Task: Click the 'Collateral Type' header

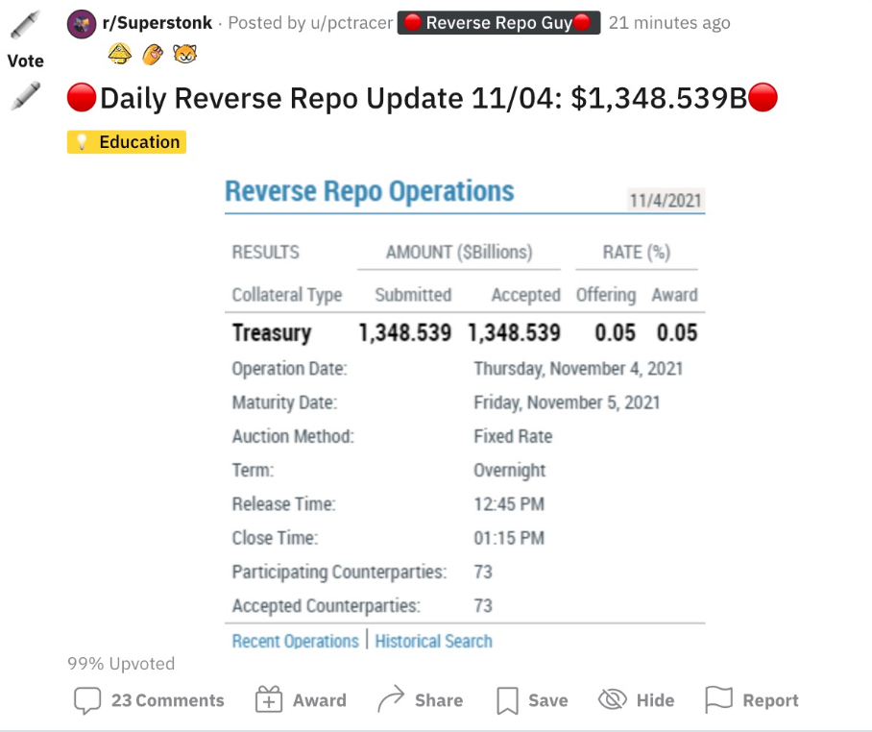Action: 287,295
